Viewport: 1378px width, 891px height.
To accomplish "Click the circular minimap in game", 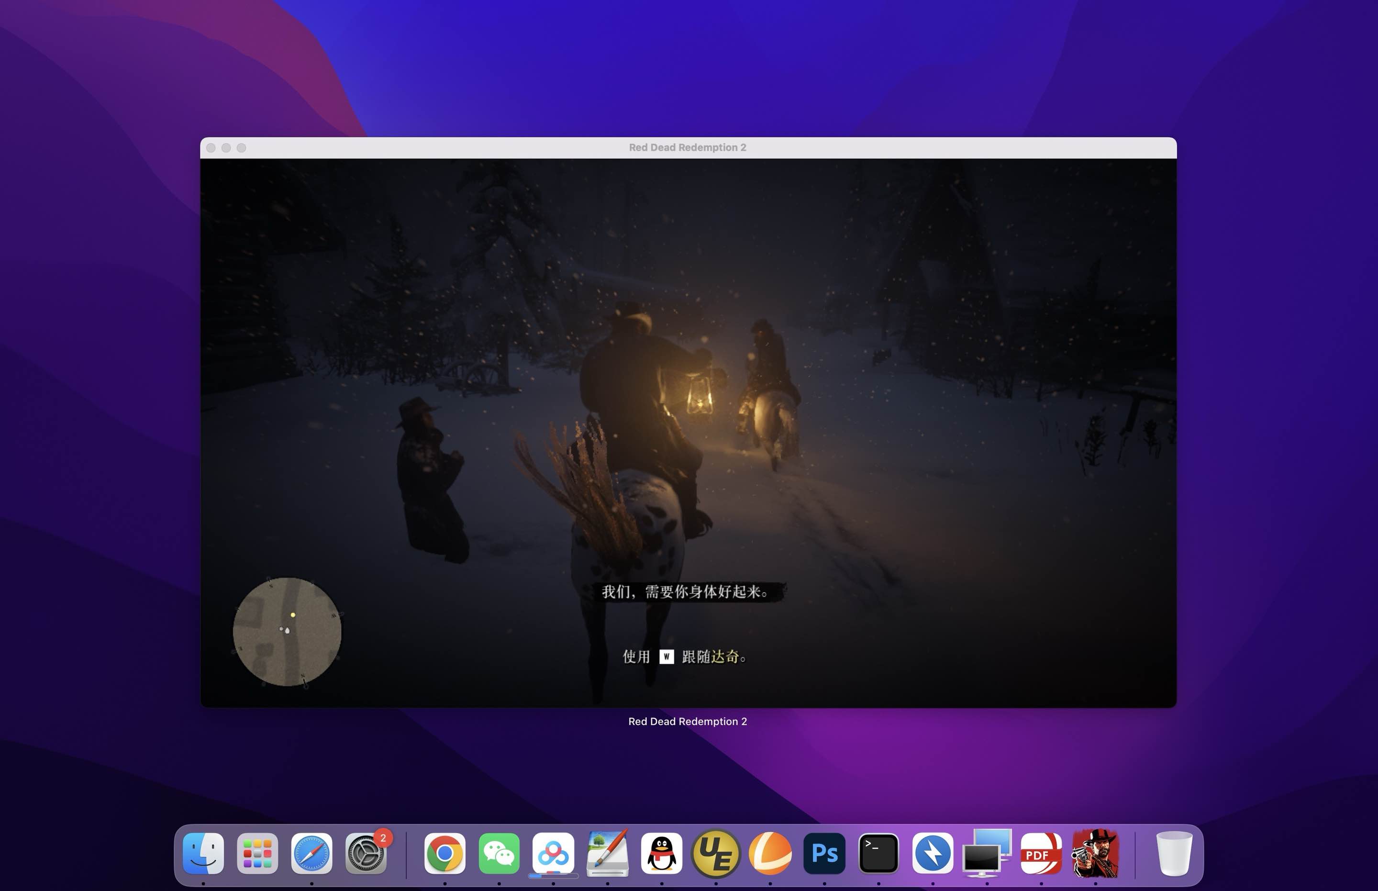I will tap(287, 631).
